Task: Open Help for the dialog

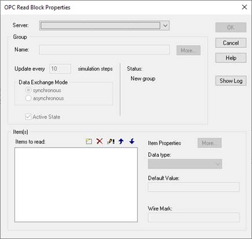Action: (x=231, y=58)
